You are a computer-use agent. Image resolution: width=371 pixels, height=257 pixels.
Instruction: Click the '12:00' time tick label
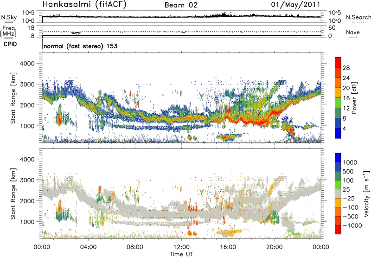[181, 247]
